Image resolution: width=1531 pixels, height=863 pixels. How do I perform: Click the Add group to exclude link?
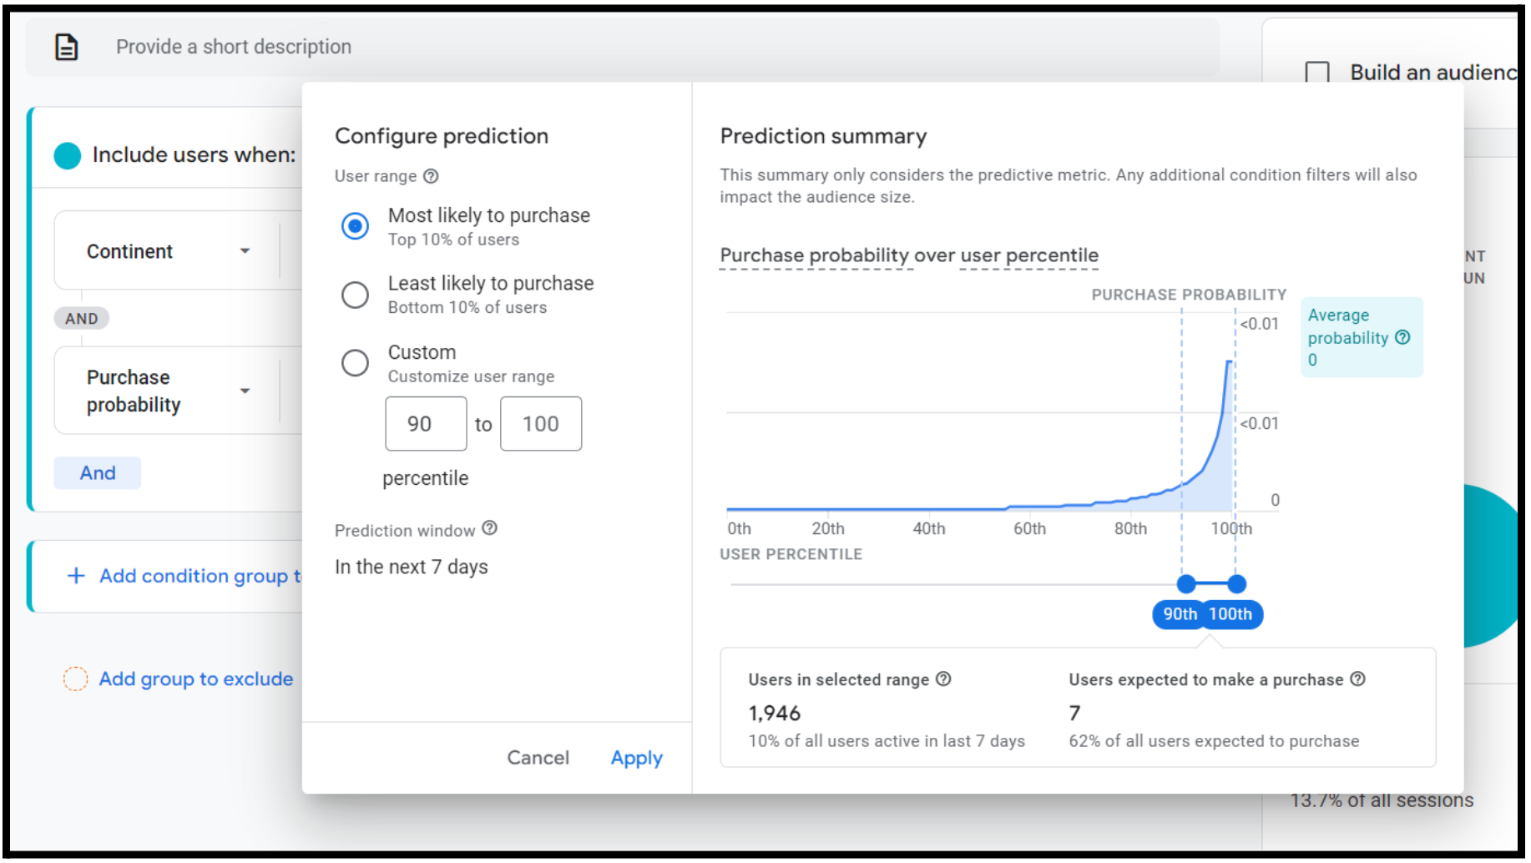[x=196, y=679]
